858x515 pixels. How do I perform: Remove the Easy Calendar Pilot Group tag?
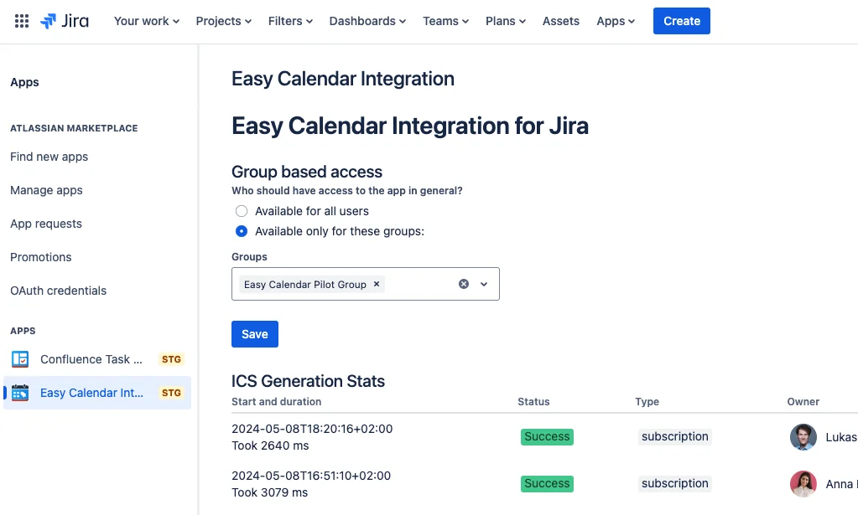click(x=377, y=284)
